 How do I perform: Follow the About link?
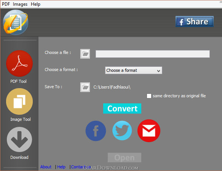click(x=46, y=167)
